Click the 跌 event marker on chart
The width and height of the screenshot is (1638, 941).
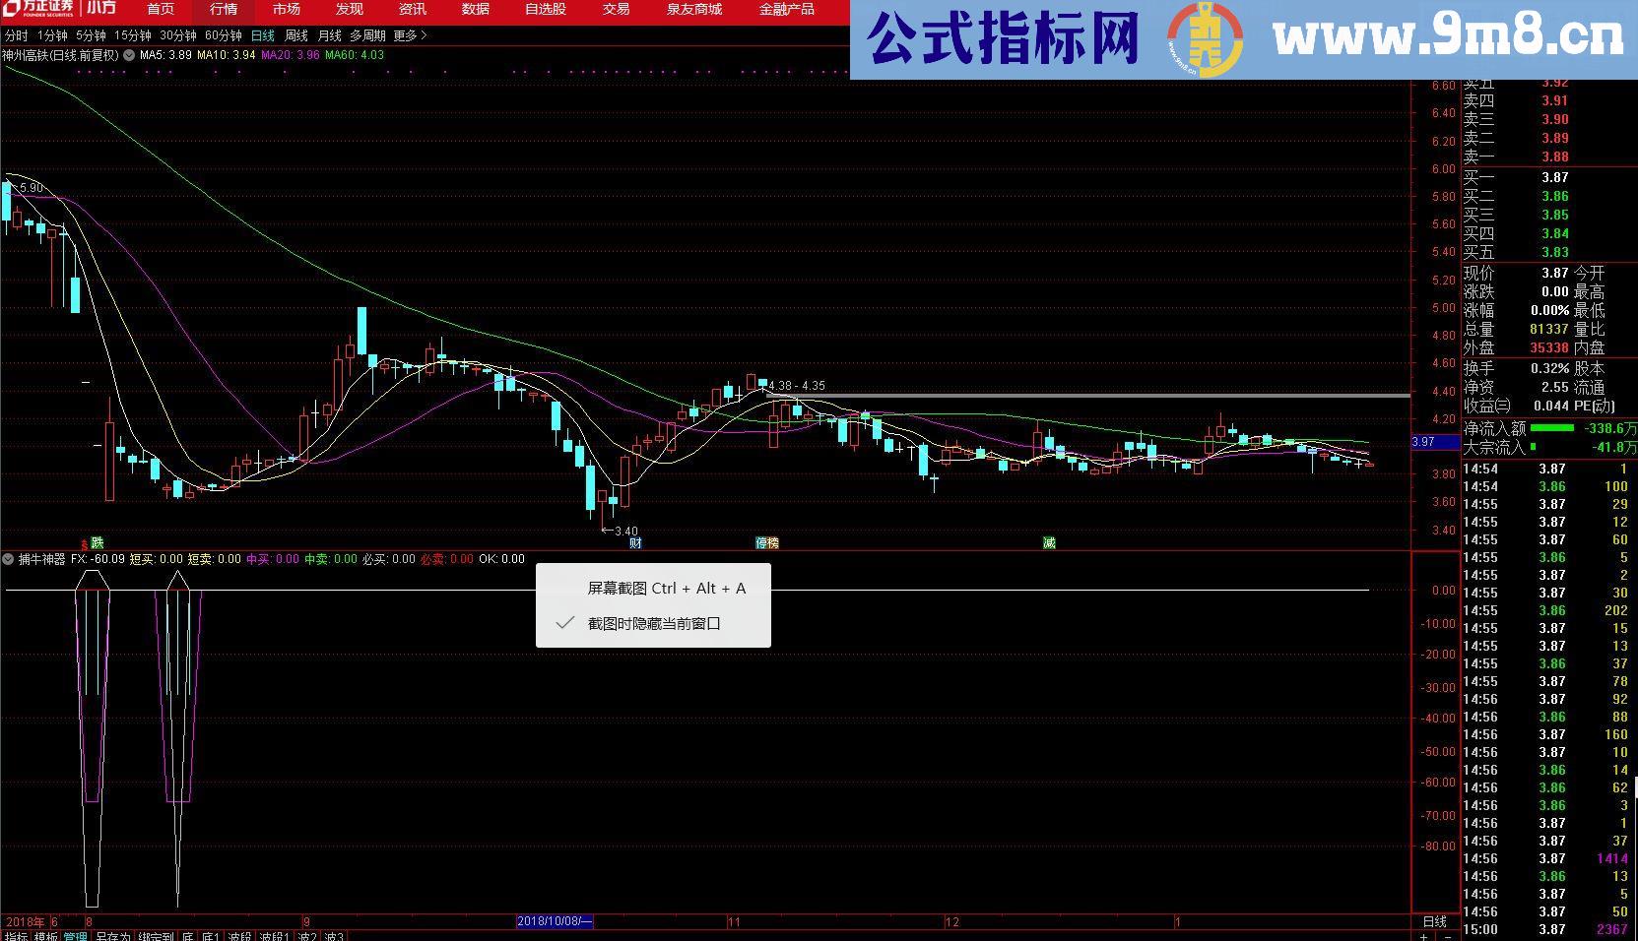[97, 542]
